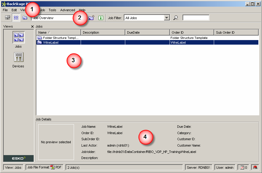Select the Devices icon in Views panel
Image resolution: width=262 pixels, height=173 pixels.
[x=18, y=57]
